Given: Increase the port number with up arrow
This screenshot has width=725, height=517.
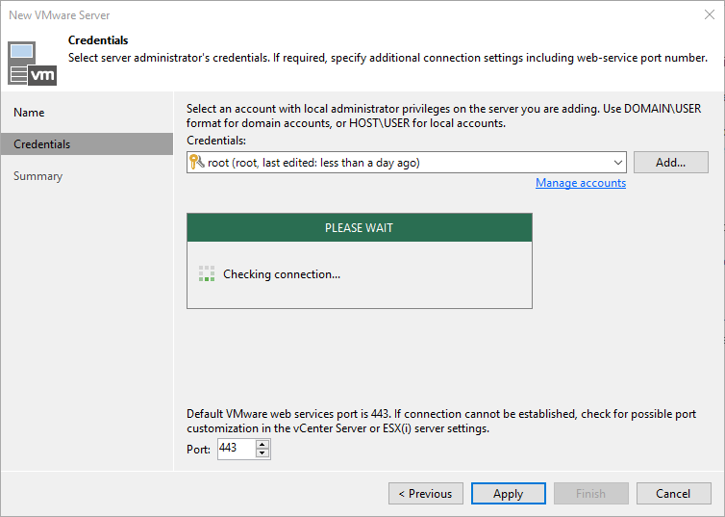Looking at the screenshot, I should (262, 445).
